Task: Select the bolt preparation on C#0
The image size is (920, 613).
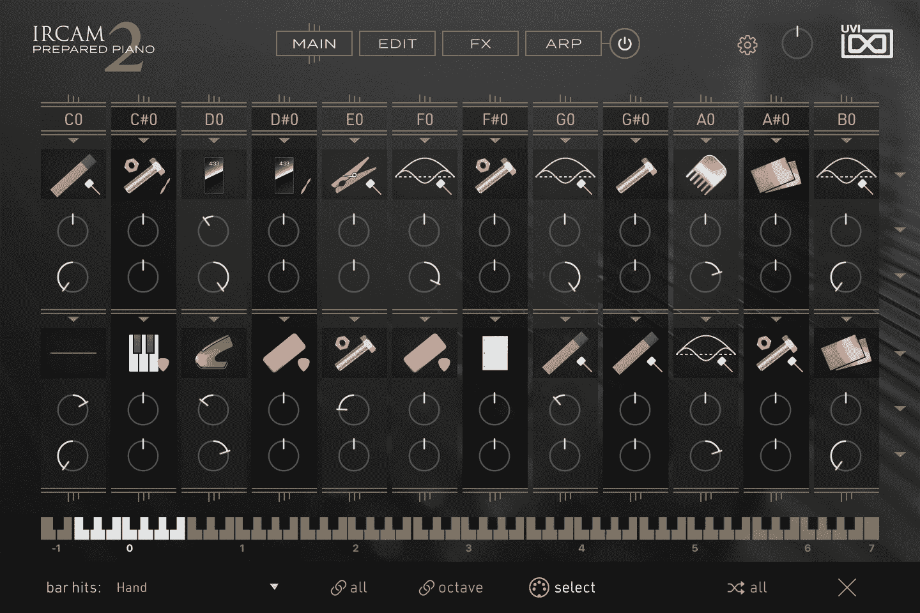Action: [143, 174]
